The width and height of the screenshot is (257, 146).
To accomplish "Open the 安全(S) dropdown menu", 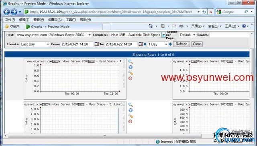I will click(215, 26).
